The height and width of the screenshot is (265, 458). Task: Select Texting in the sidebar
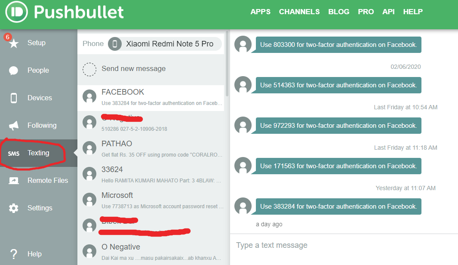pos(39,153)
